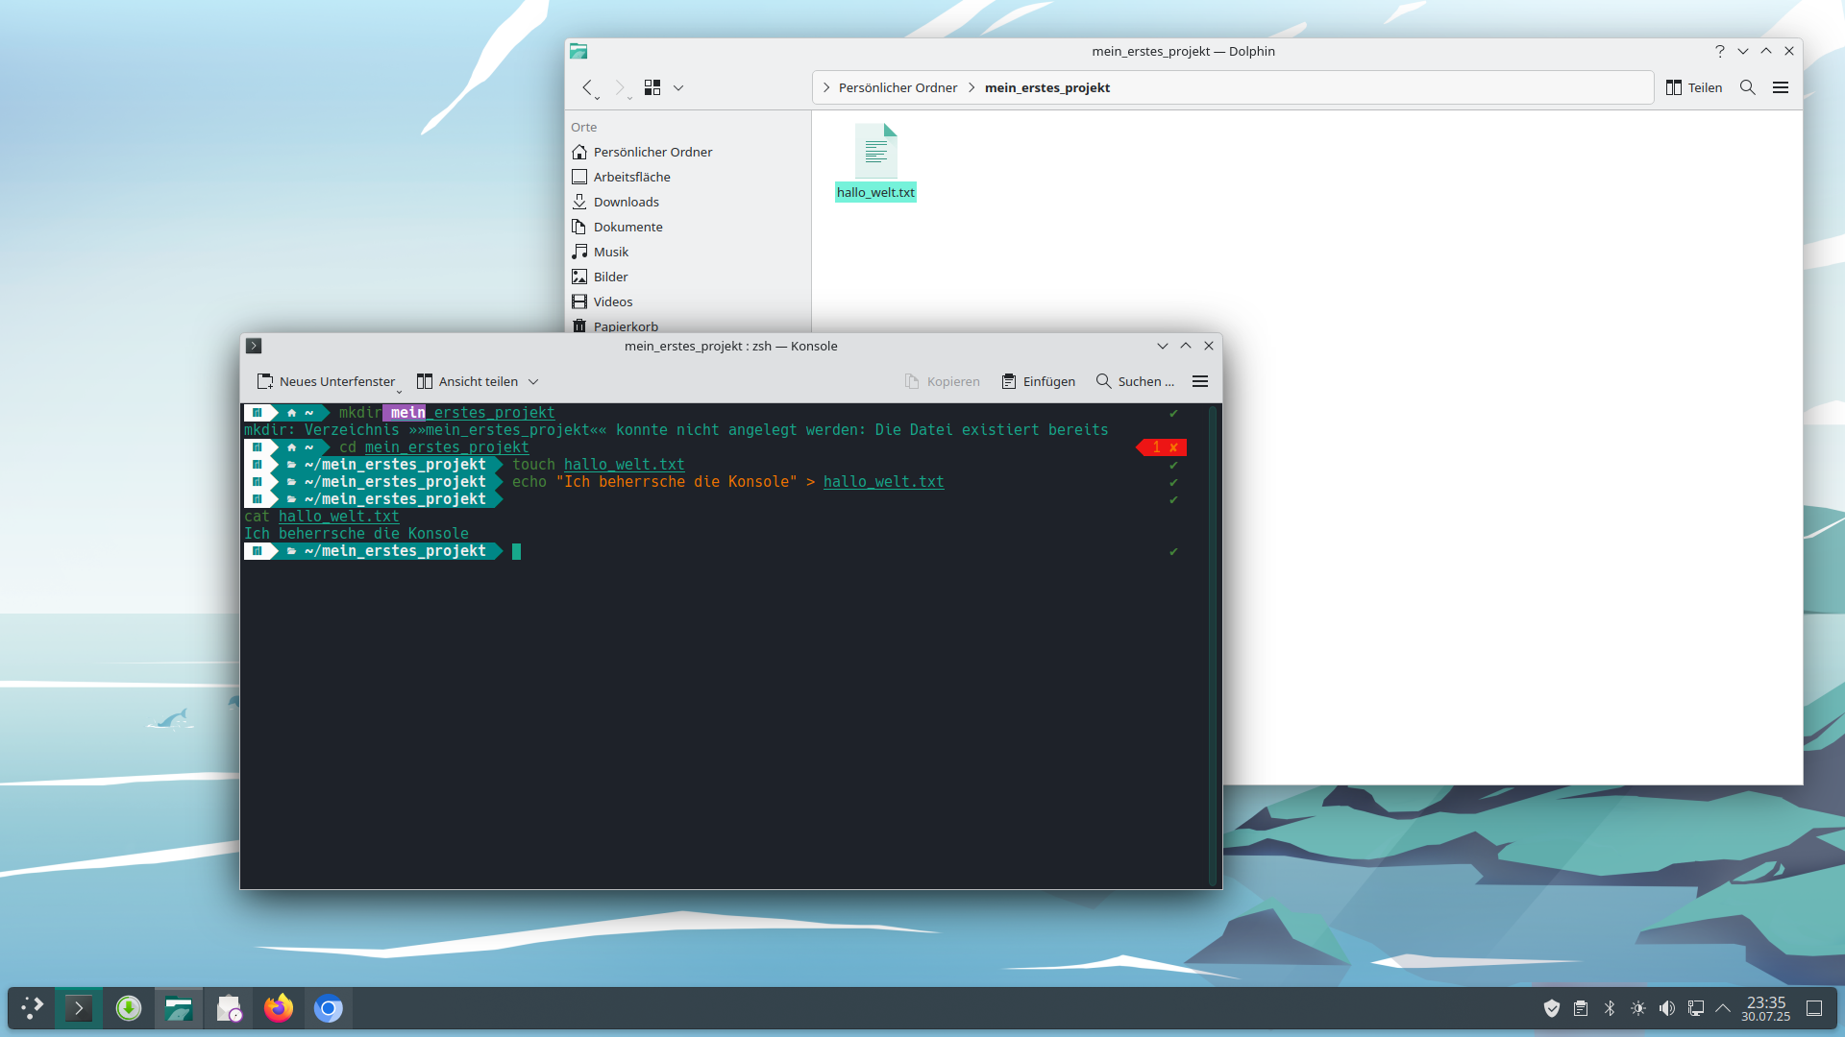The image size is (1845, 1037).
Task: Open Dolphin search magnifier
Action: pyautogui.click(x=1748, y=87)
